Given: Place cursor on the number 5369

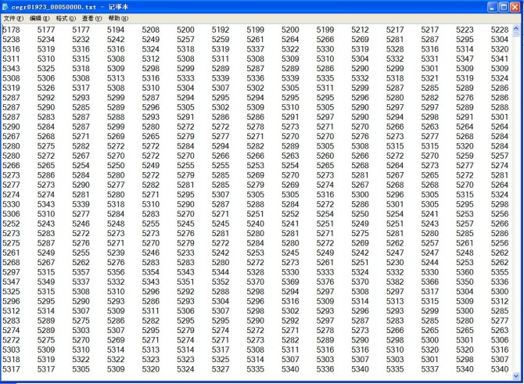Looking at the screenshot, I should tap(291, 282).
